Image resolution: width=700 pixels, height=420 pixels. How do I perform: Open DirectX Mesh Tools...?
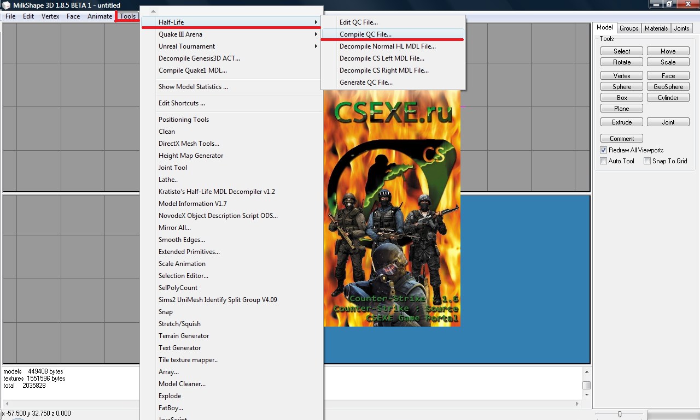[x=231, y=144]
